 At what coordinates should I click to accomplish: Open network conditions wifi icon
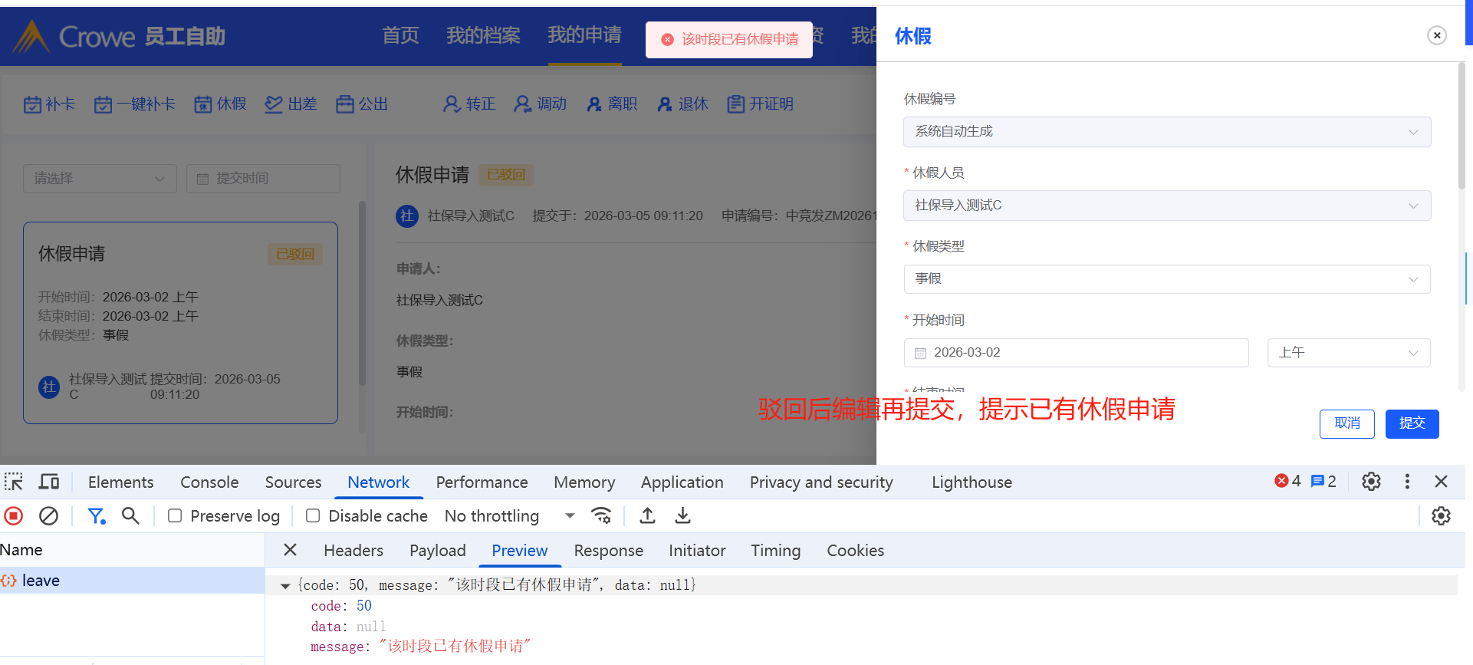(602, 516)
